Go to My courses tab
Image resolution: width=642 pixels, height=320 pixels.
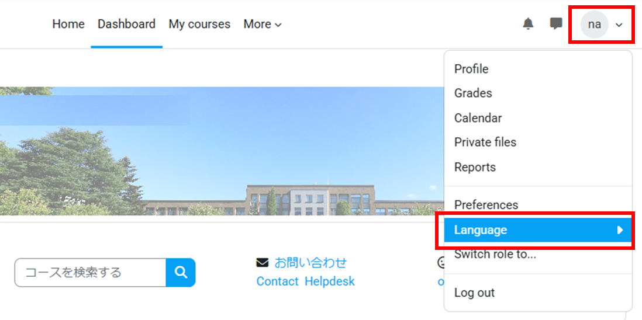[x=199, y=25]
